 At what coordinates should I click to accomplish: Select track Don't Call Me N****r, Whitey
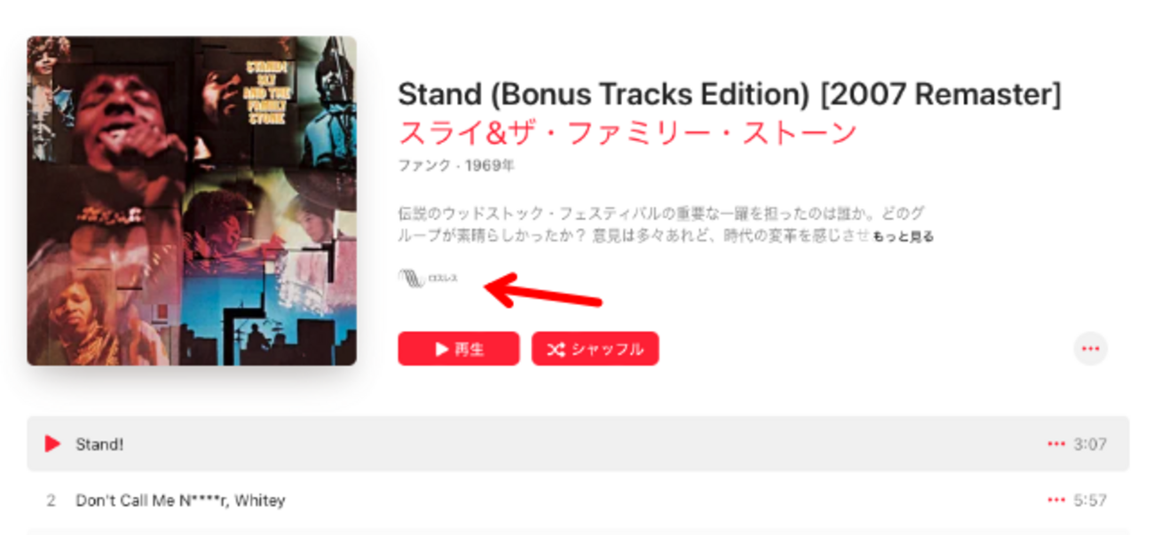coord(180,500)
